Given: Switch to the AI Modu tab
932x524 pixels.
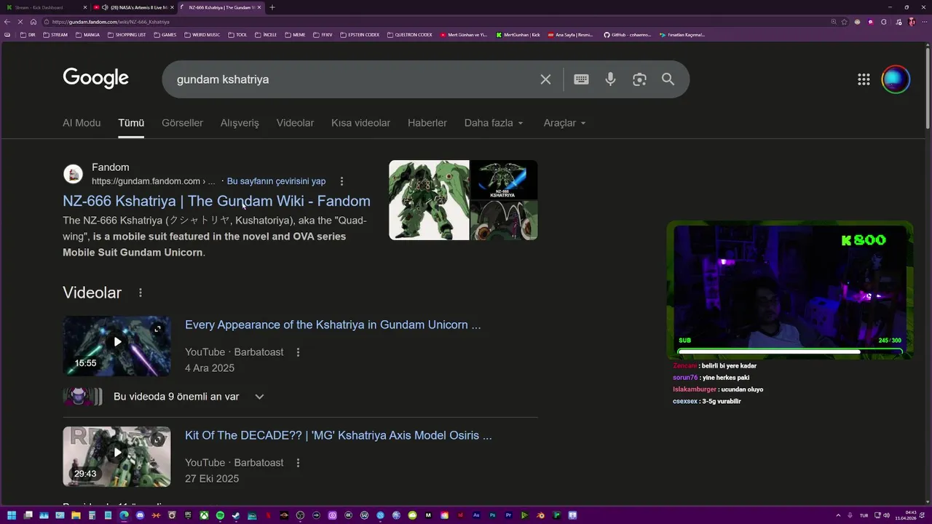Looking at the screenshot, I should (x=82, y=123).
